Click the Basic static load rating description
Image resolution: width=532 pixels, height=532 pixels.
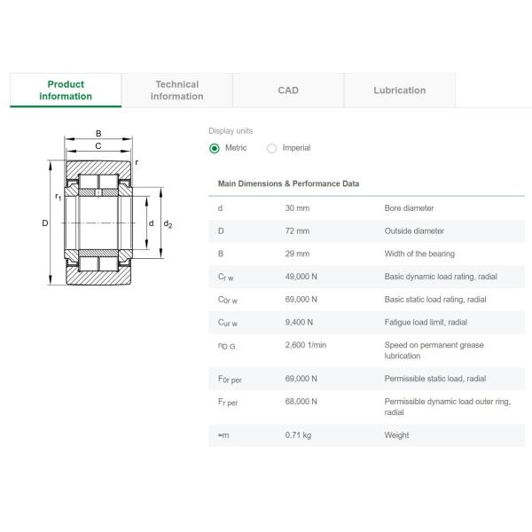tap(434, 300)
